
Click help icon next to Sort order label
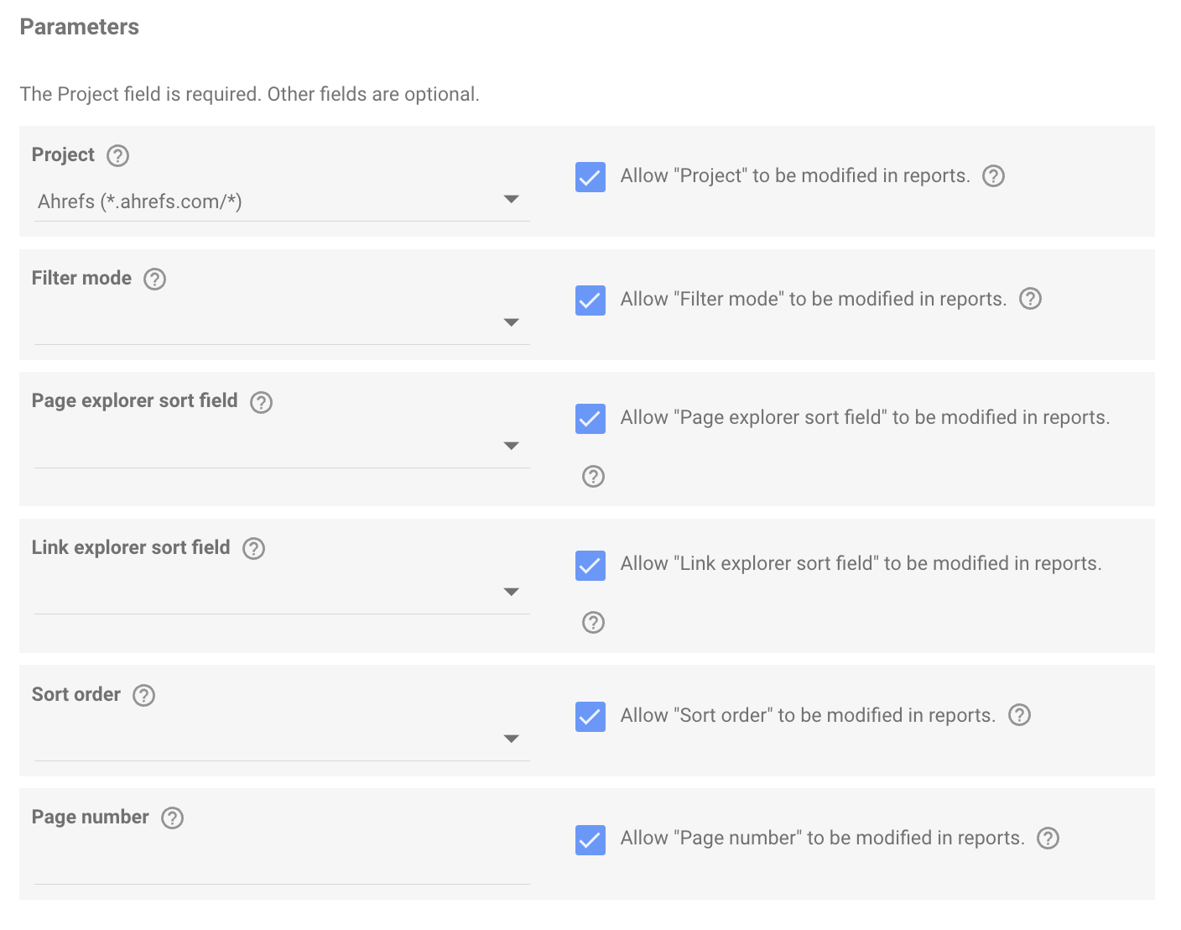pos(144,695)
